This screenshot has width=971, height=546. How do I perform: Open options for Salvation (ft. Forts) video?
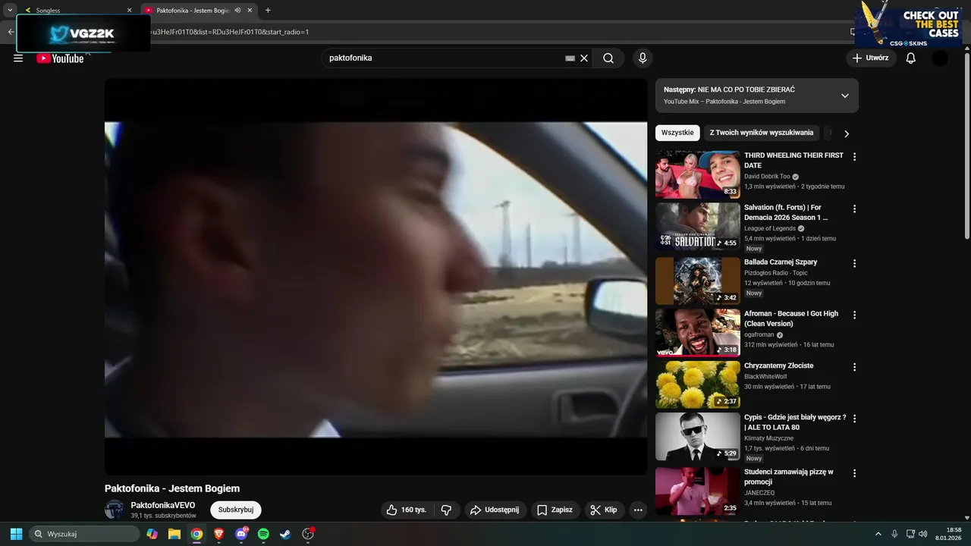tap(854, 209)
